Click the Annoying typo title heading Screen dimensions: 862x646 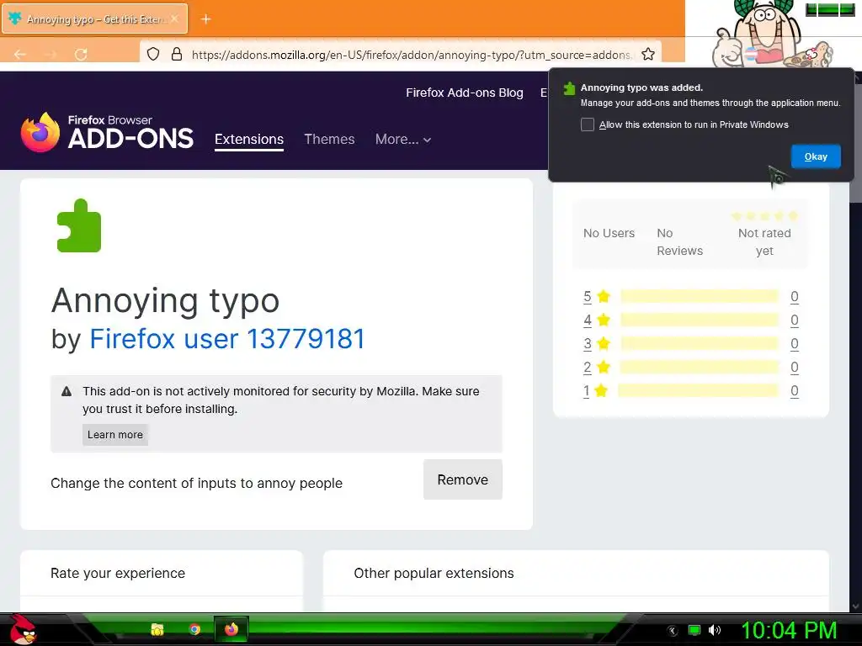click(x=166, y=302)
